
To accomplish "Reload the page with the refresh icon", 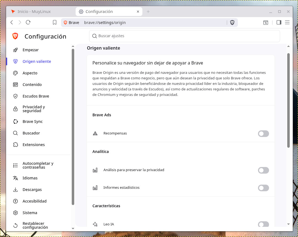I will 28,22.
